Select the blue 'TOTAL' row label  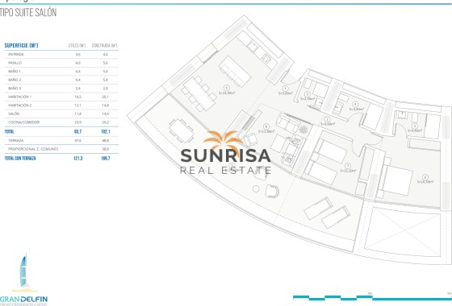coord(9,131)
